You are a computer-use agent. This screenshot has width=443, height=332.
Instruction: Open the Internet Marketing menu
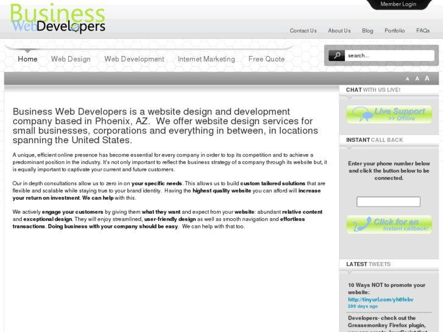tap(206, 59)
